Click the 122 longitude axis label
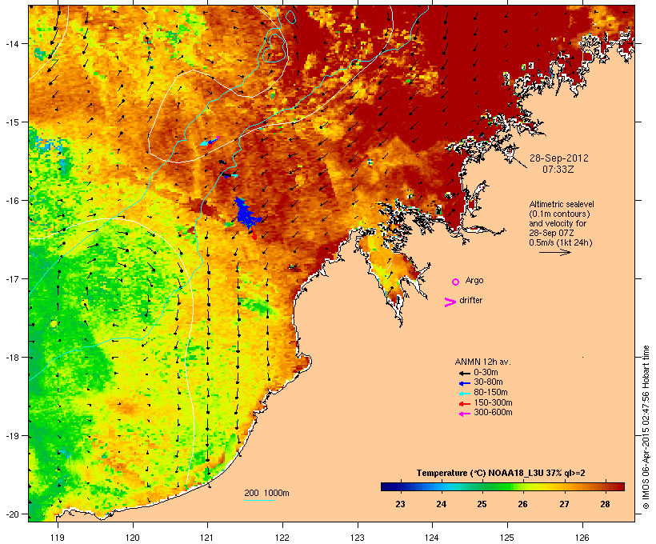The image size is (656, 544). [282, 538]
